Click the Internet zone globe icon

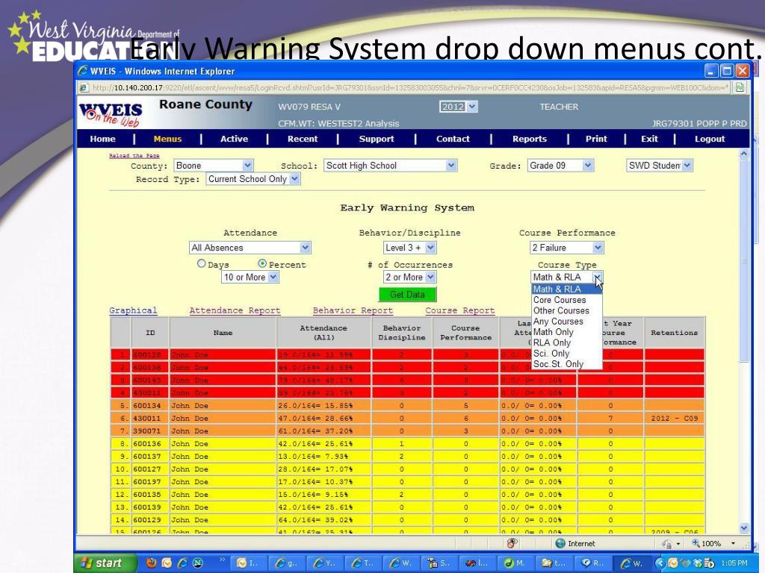pos(560,543)
